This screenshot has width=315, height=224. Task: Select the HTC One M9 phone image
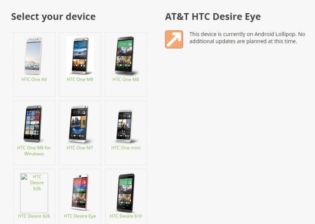click(x=80, y=56)
